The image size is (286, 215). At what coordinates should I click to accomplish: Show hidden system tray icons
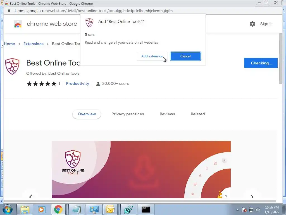click(x=237, y=210)
